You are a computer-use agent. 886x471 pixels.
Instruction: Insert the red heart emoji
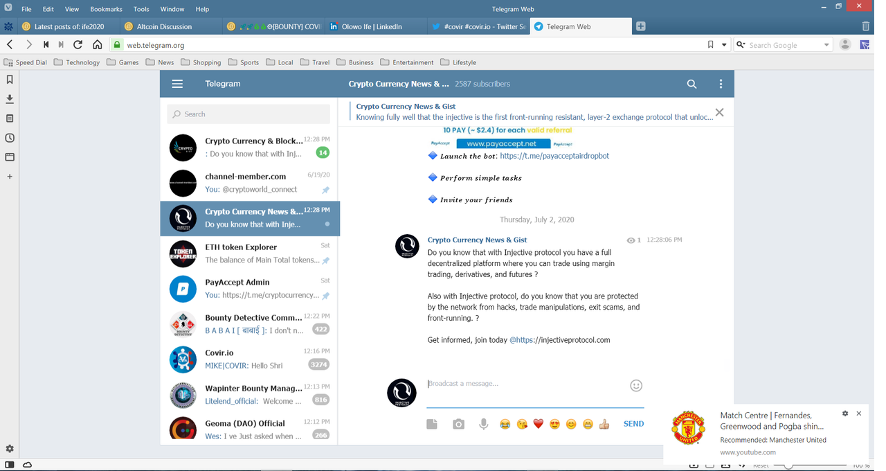pos(539,424)
